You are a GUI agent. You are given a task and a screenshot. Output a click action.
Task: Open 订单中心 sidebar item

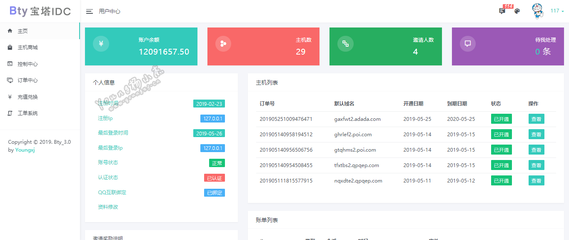point(27,80)
